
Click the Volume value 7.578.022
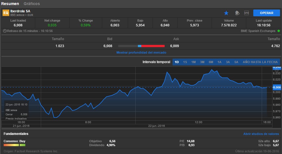pyautogui.click(x=229, y=25)
